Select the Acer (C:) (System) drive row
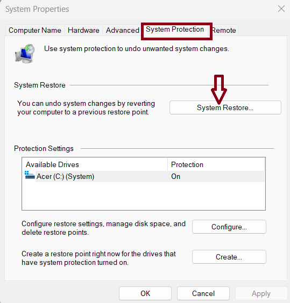This screenshot has width=290, height=303. tap(144, 176)
